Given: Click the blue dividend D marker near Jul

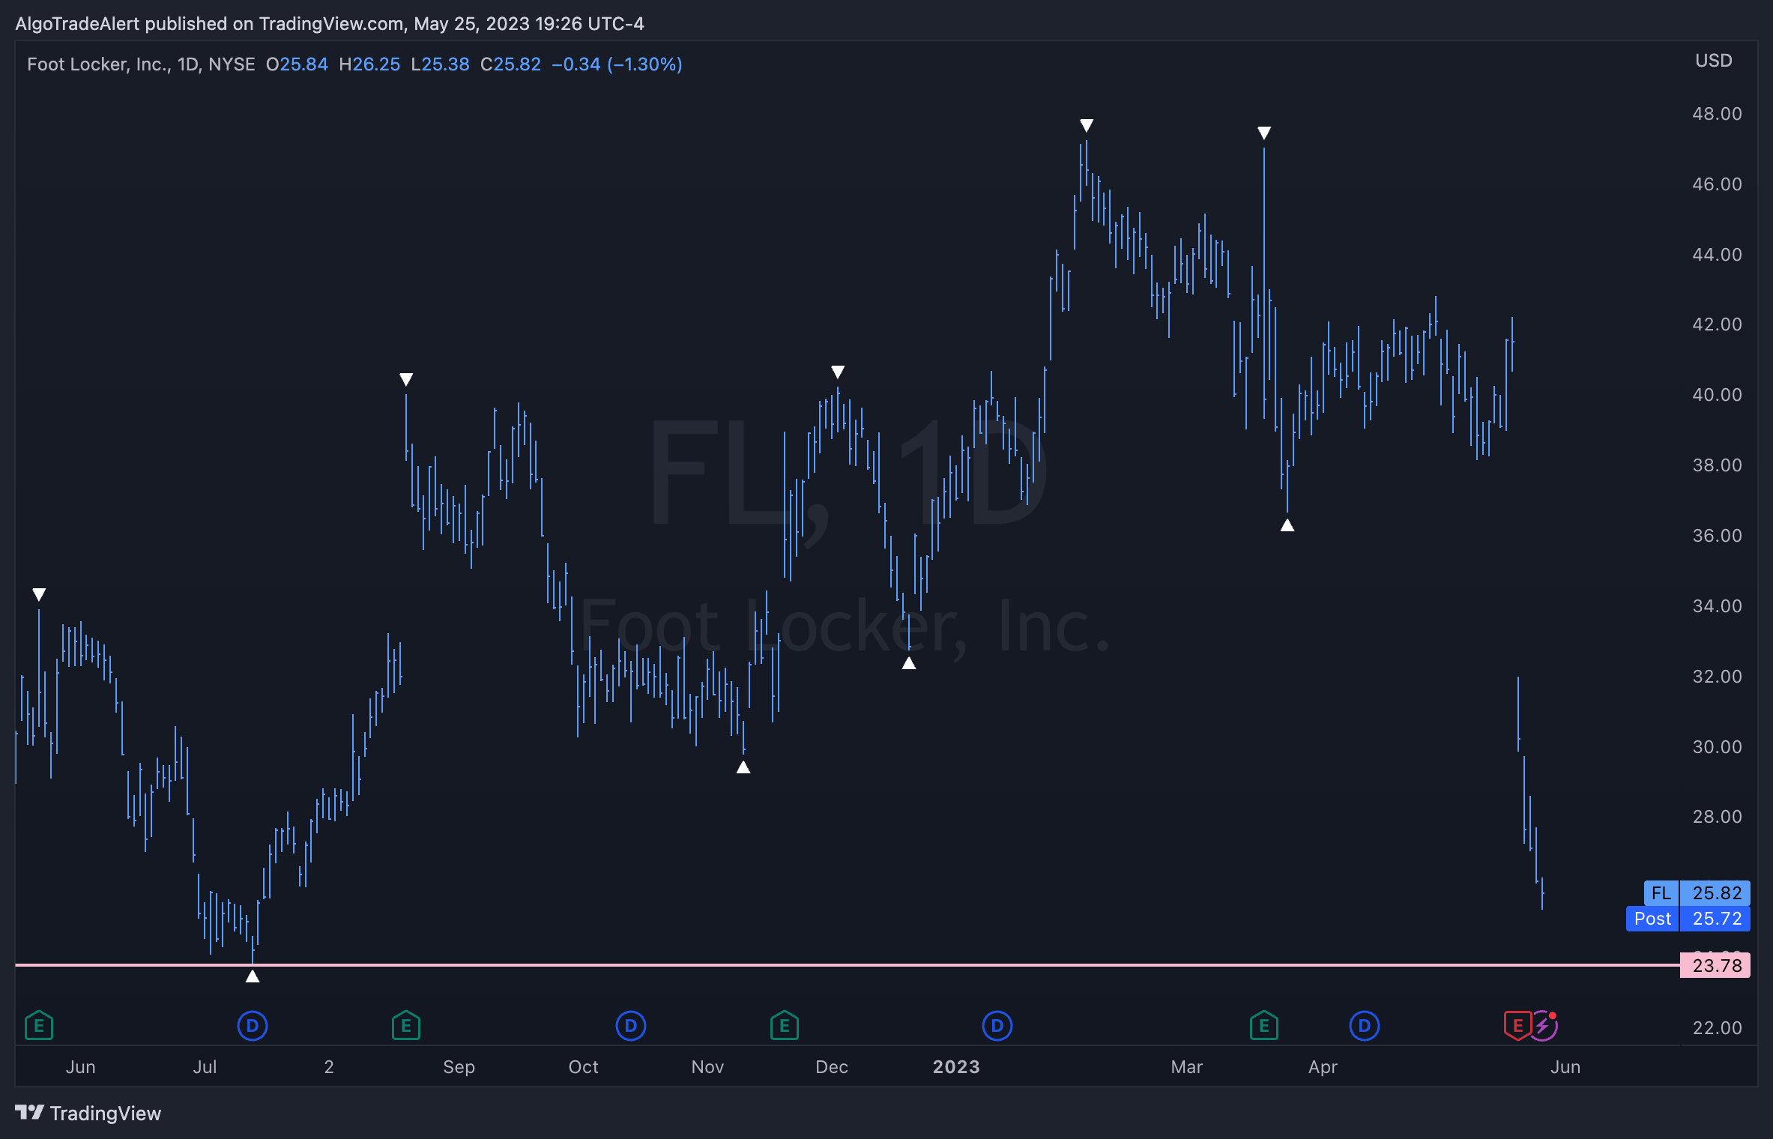Looking at the screenshot, I should (253, 1025).
